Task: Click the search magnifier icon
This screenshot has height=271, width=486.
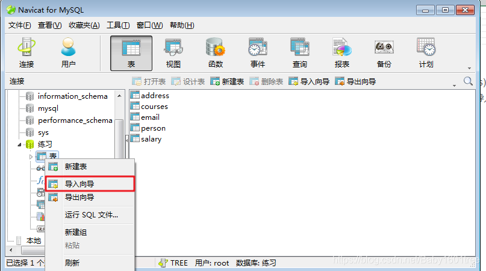Action: (468, 81)
